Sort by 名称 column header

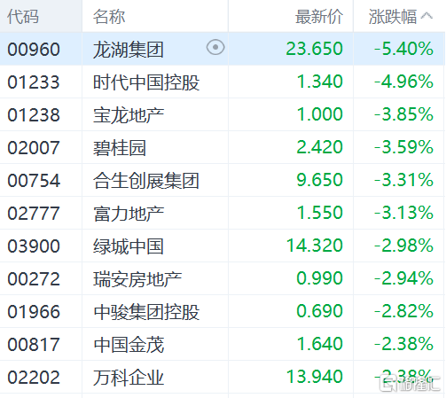coord(109,16)
